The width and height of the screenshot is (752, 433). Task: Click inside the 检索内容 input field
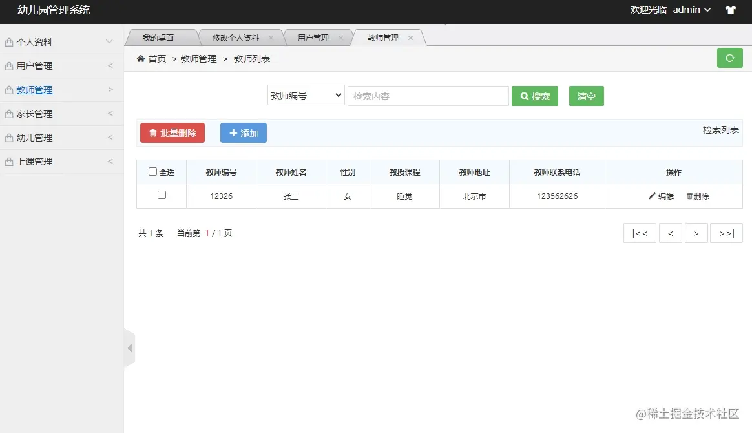coord(428,95)
